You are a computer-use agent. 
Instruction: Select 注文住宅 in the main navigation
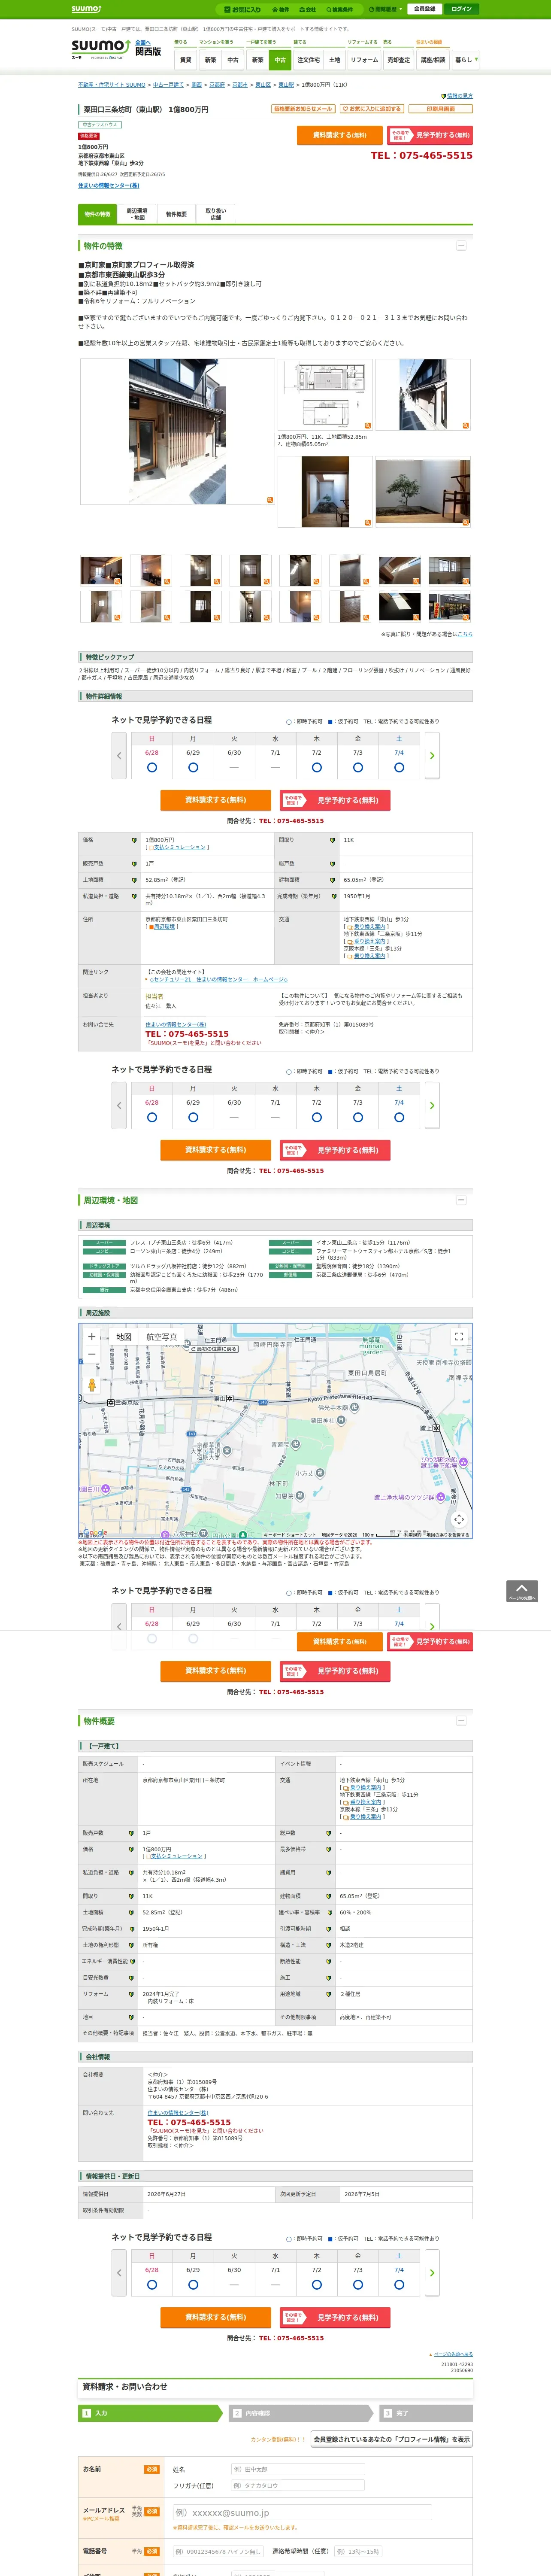click(308, 60)
